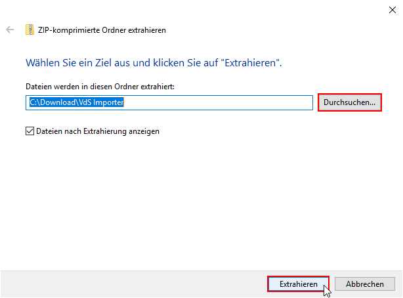The width and height of the screenshot is (403, 298).
Task: Open the Durchsuchen folder browser
Action: [349, 102]
